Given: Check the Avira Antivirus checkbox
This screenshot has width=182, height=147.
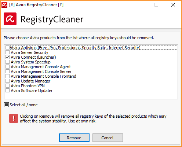Looking at the screenshot, I should coord(7,47).
